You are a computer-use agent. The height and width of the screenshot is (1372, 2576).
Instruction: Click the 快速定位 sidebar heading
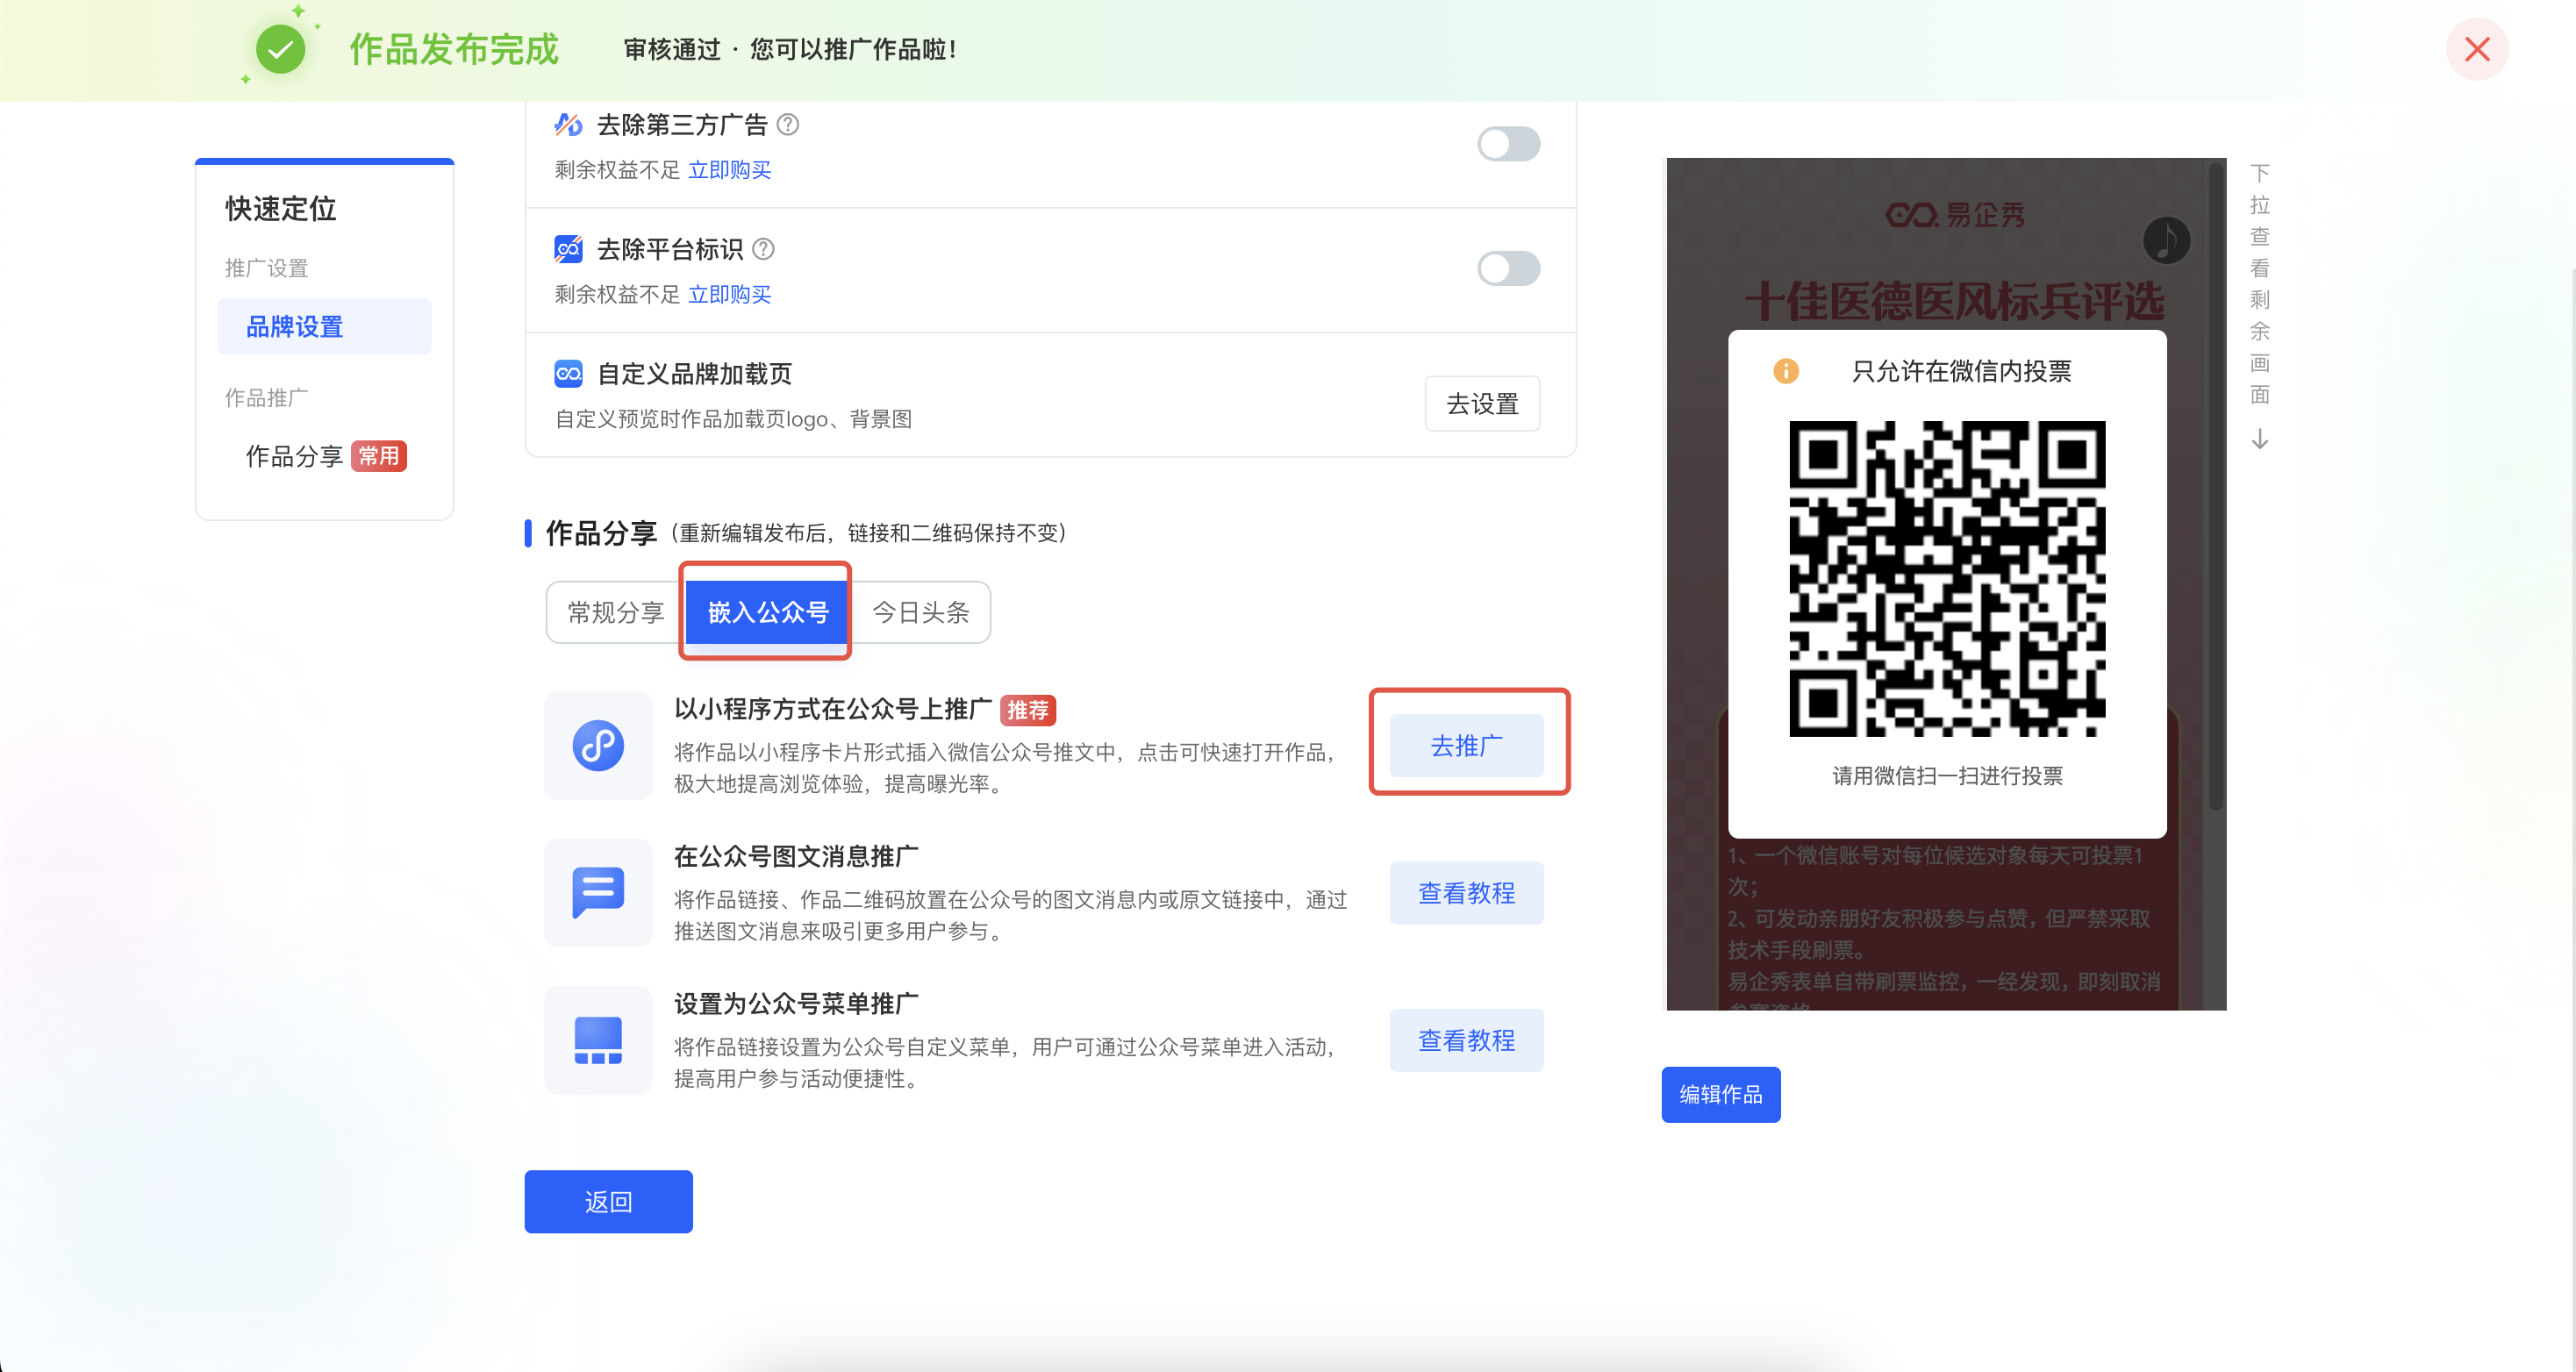pyautogui.click(x=281, y=208)
